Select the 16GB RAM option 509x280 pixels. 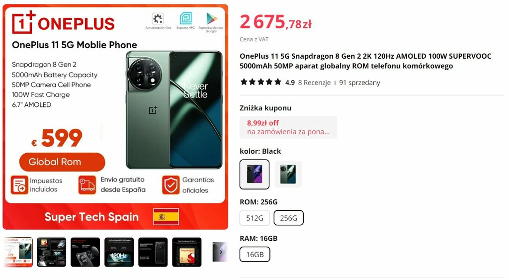click(x=255, y=254)
